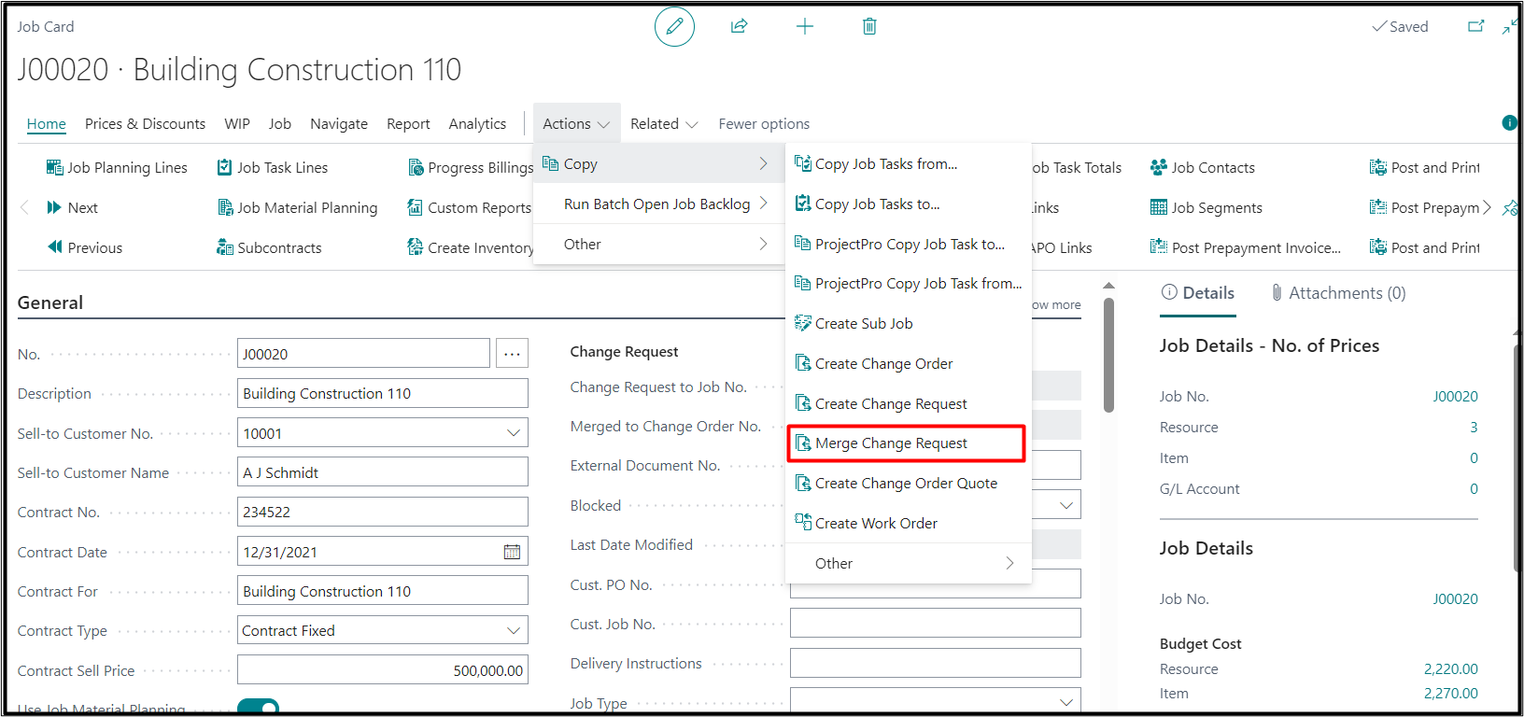Open Custom Reports action
The image size is (1524, 717).
pyautogui.click(x=470, y=207)
